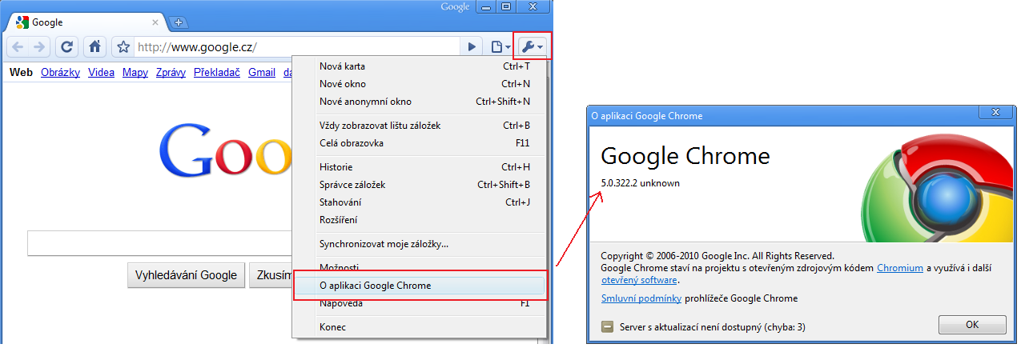
Task: Bookmark page with the star icon
Action: pyautogui.click(x=123, y=46)
